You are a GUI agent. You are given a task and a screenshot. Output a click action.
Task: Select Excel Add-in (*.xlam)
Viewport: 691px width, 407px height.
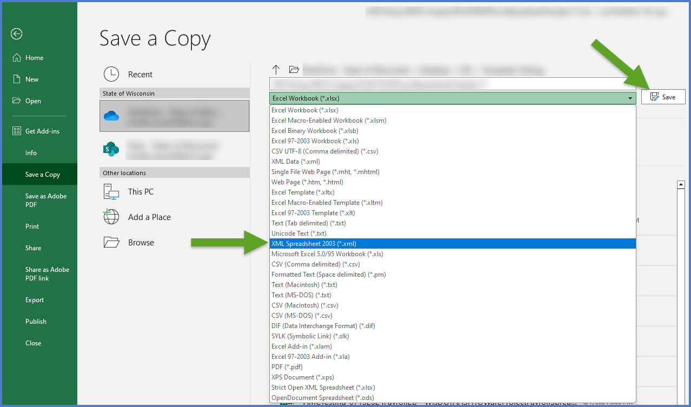[x=453, y=346]
